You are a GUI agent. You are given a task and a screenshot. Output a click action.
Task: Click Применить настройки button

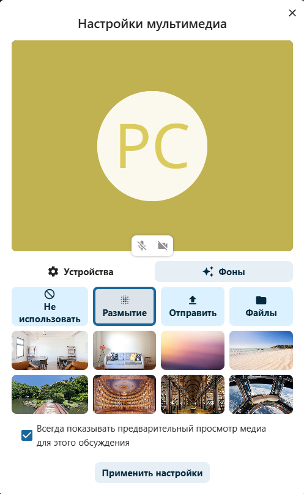152,473
